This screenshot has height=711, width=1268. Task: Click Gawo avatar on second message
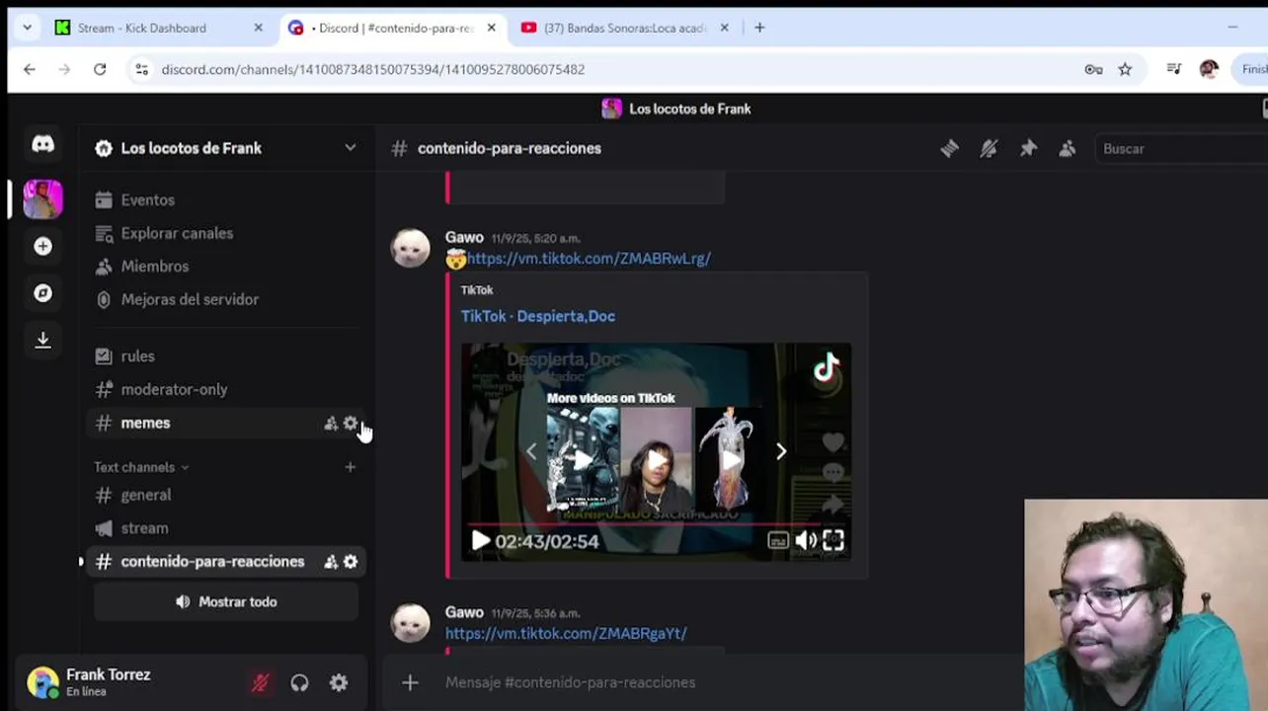coord(411,623)
